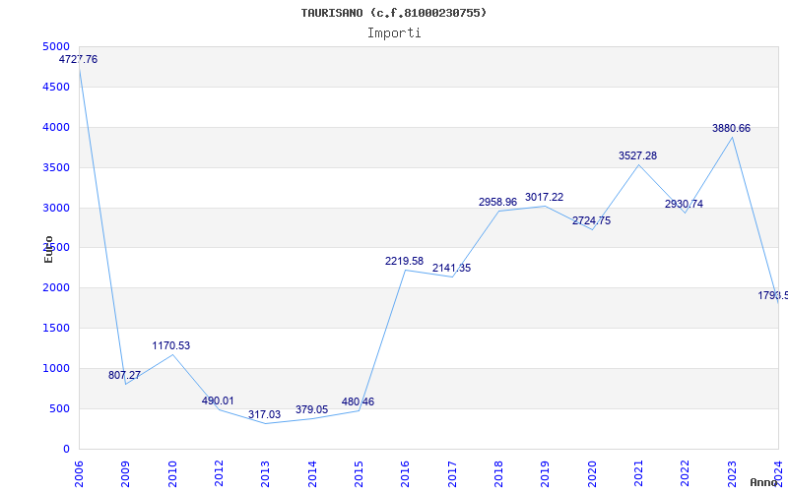
Task: Click the x-axis year 2006
Action: [79, 473]
